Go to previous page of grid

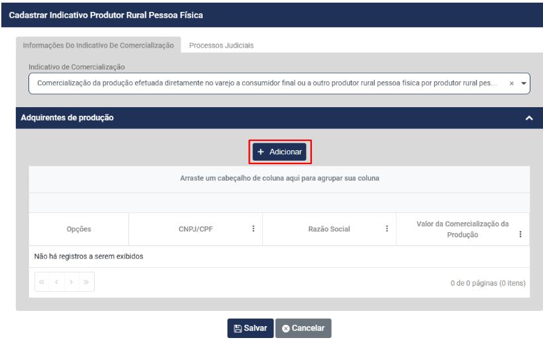click(x=57, y=282)
